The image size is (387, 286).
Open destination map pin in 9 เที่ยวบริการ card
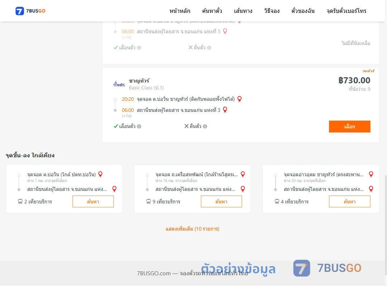[243, 189]
